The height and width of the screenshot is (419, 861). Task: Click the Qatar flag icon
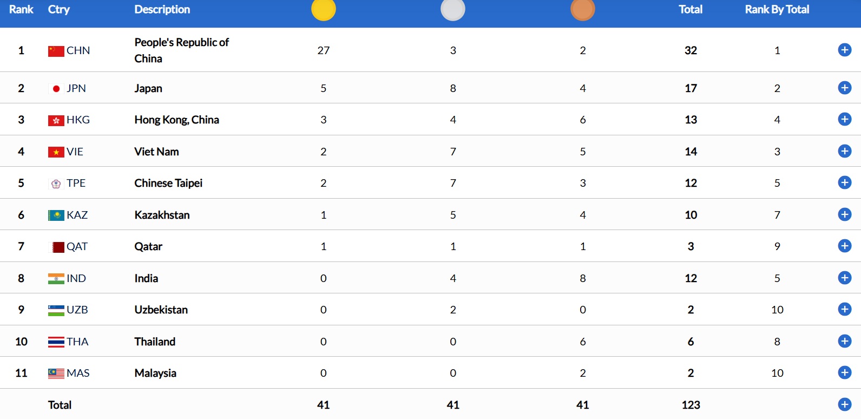(x=57, y=247)
